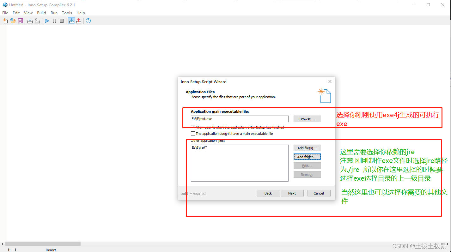This screenshot has height=252, width=451.
Task: Select the Target Uninstall red-arrow icon
Action: tap(79, 21)
